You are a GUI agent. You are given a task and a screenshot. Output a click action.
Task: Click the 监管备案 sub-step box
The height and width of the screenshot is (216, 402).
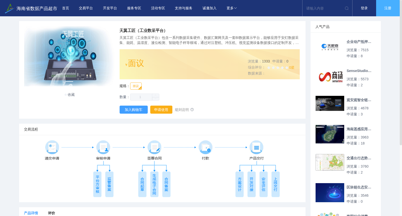pos(109,184)
